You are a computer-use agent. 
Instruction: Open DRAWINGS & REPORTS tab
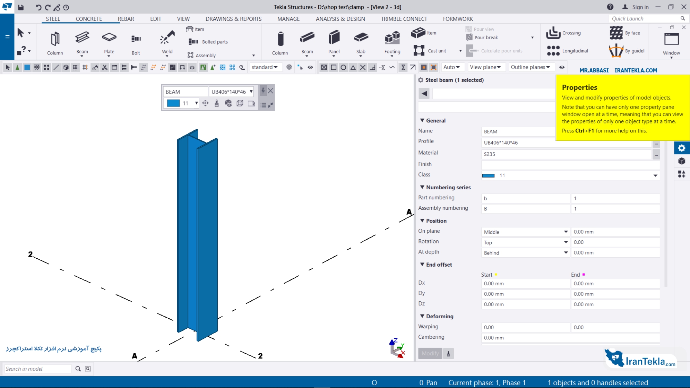[x=234, y=19]
